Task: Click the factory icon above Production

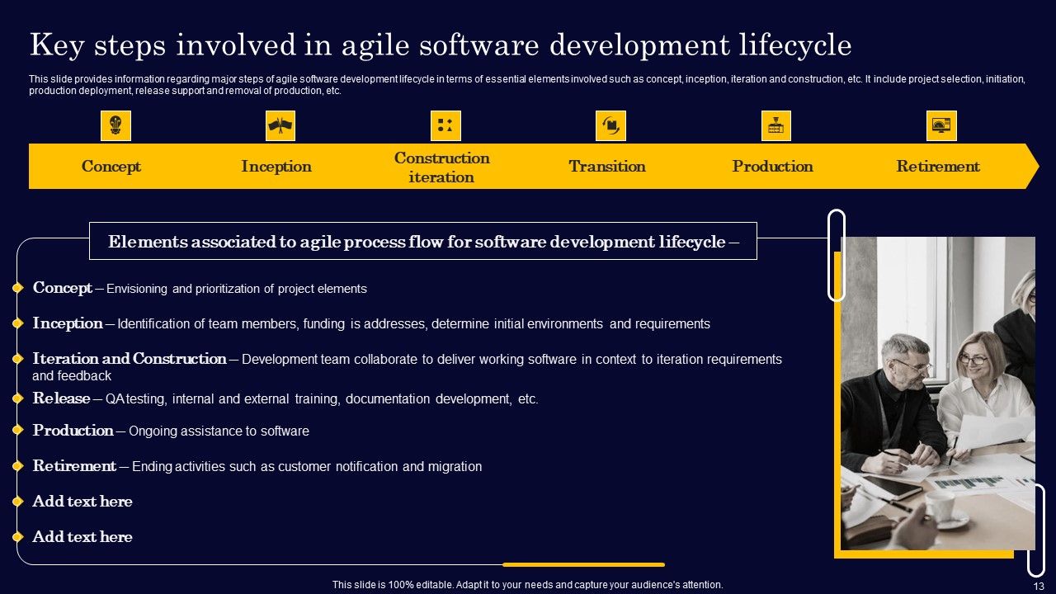Action: [775, 125]
